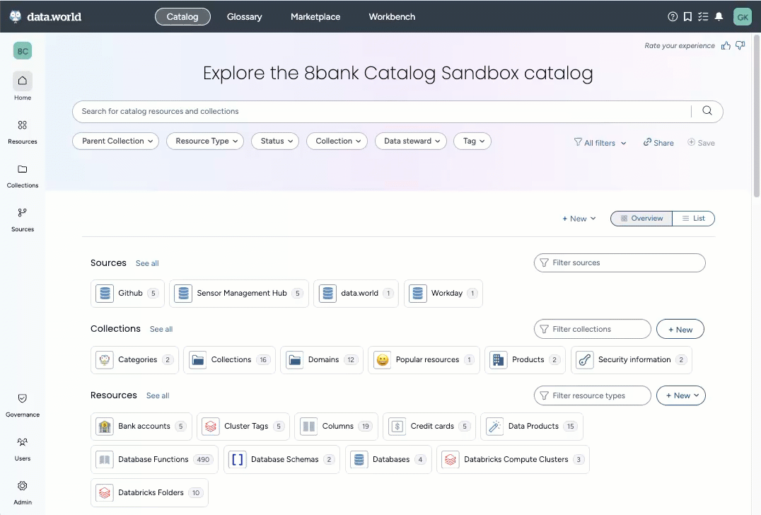Open Governance in the sidebar

pos(23,405)
